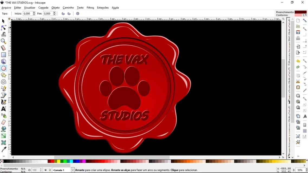Open the Visualizar menu

click(x=30, y=8)
